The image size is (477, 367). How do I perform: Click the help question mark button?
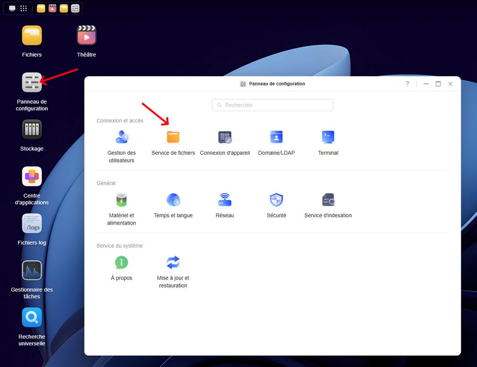407,84
